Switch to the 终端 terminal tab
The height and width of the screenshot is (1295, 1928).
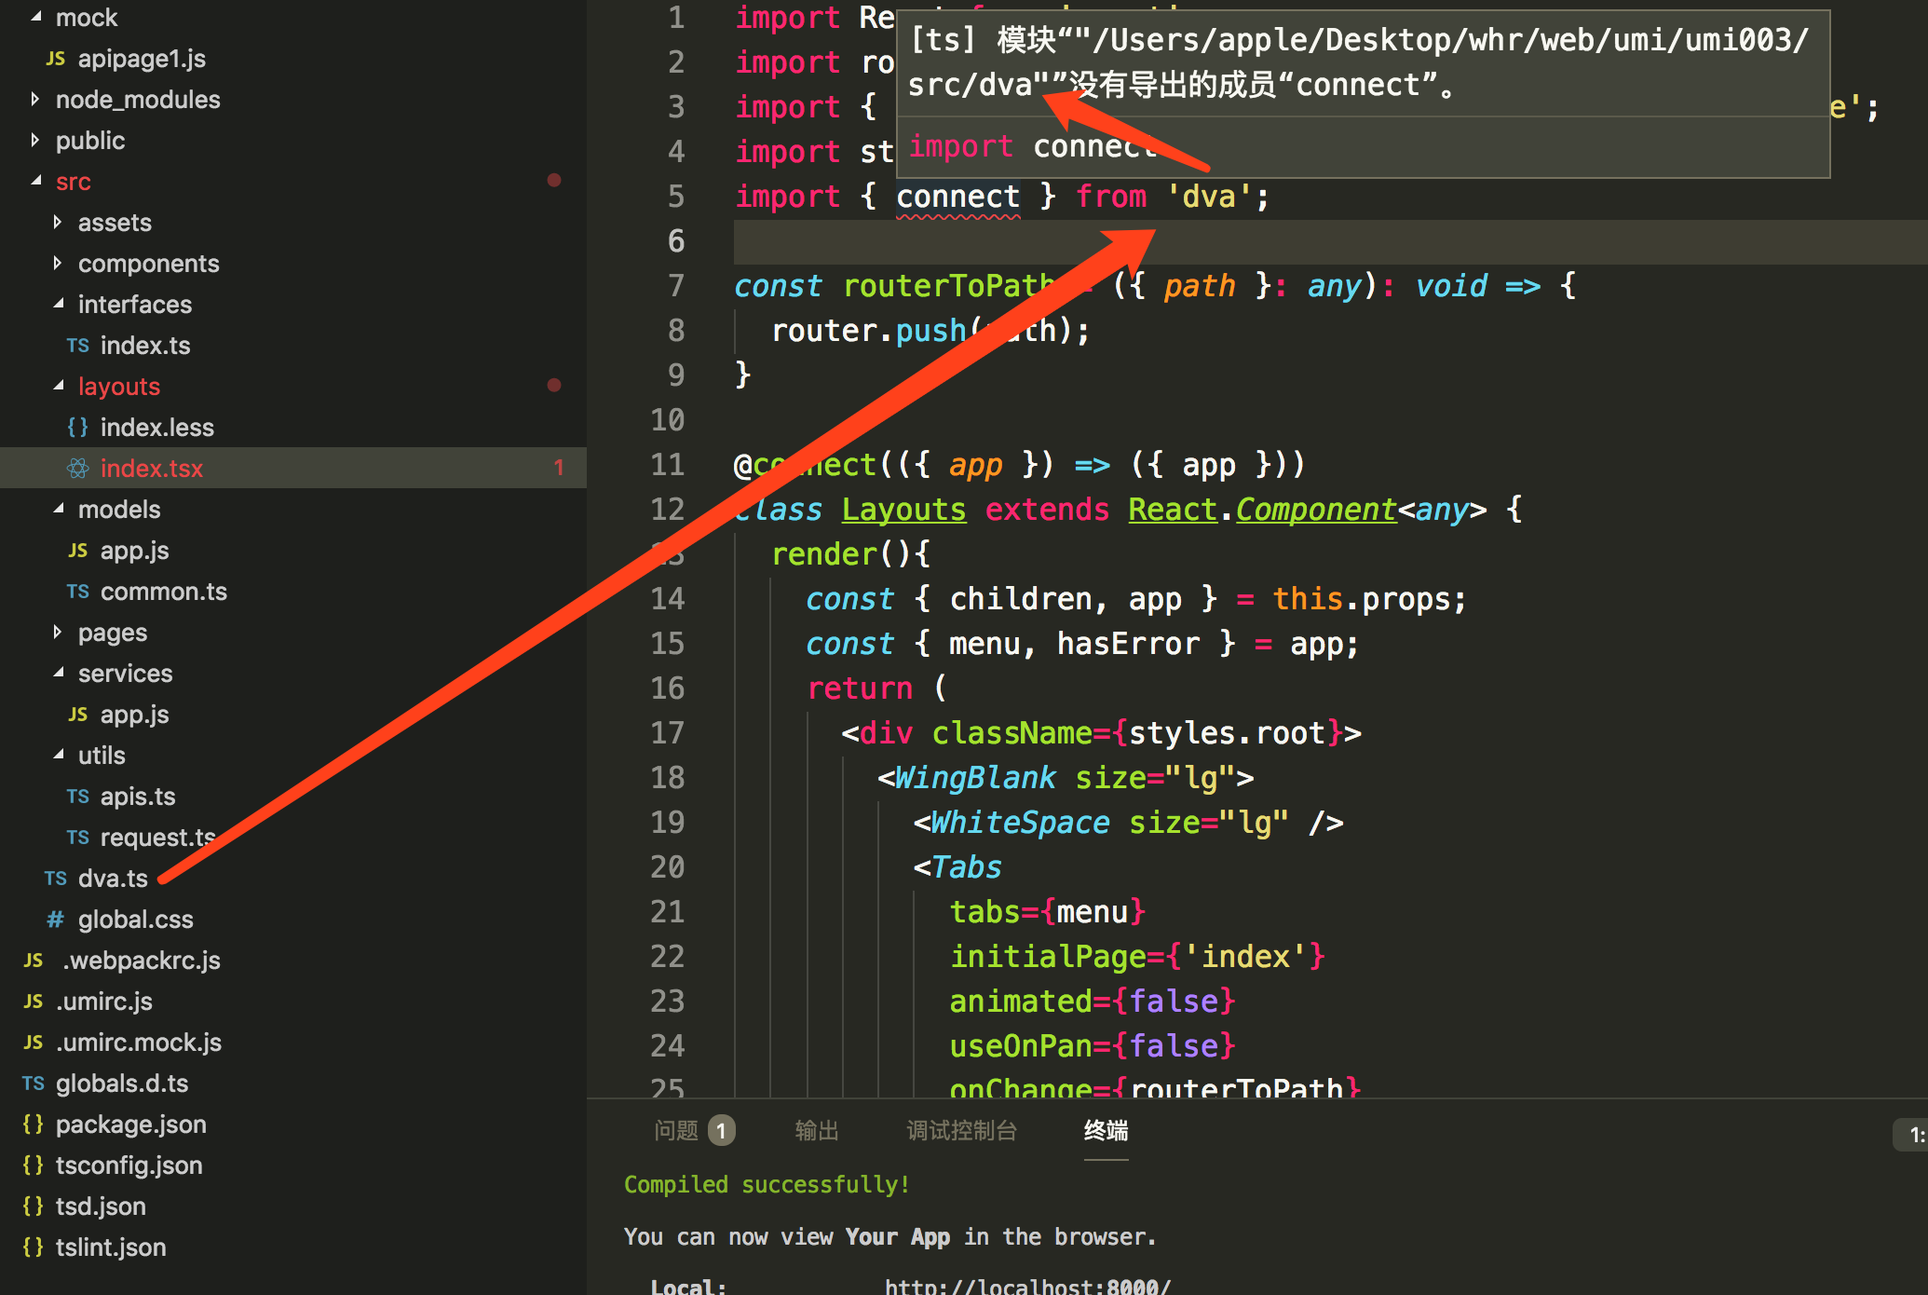point(1106,1130)
